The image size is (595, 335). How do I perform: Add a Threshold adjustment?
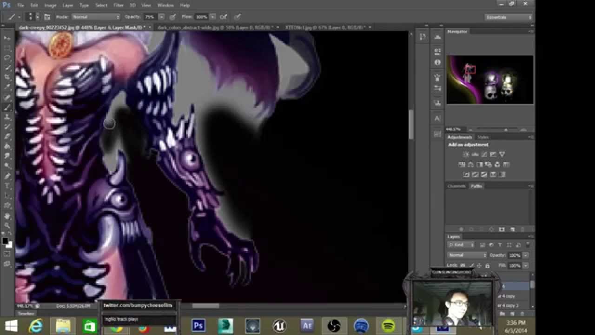click(484, 174)
